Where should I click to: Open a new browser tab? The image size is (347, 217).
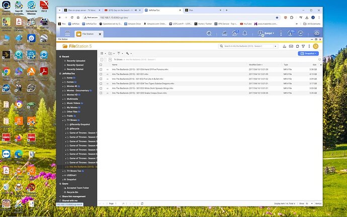point(226,10)
